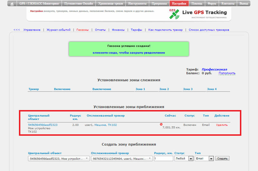Image resolution: width=258 pixels, height=171 pixels.
Task: Click the Live GPS Tracking satellite logo
Action: 174,14
